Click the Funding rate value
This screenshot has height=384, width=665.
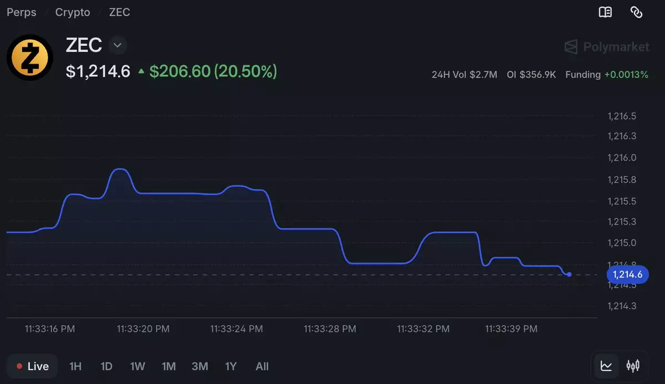(626, 74)
